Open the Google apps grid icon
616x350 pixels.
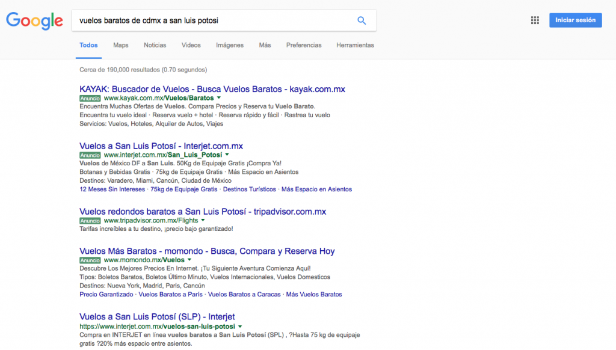pos(535,20)
